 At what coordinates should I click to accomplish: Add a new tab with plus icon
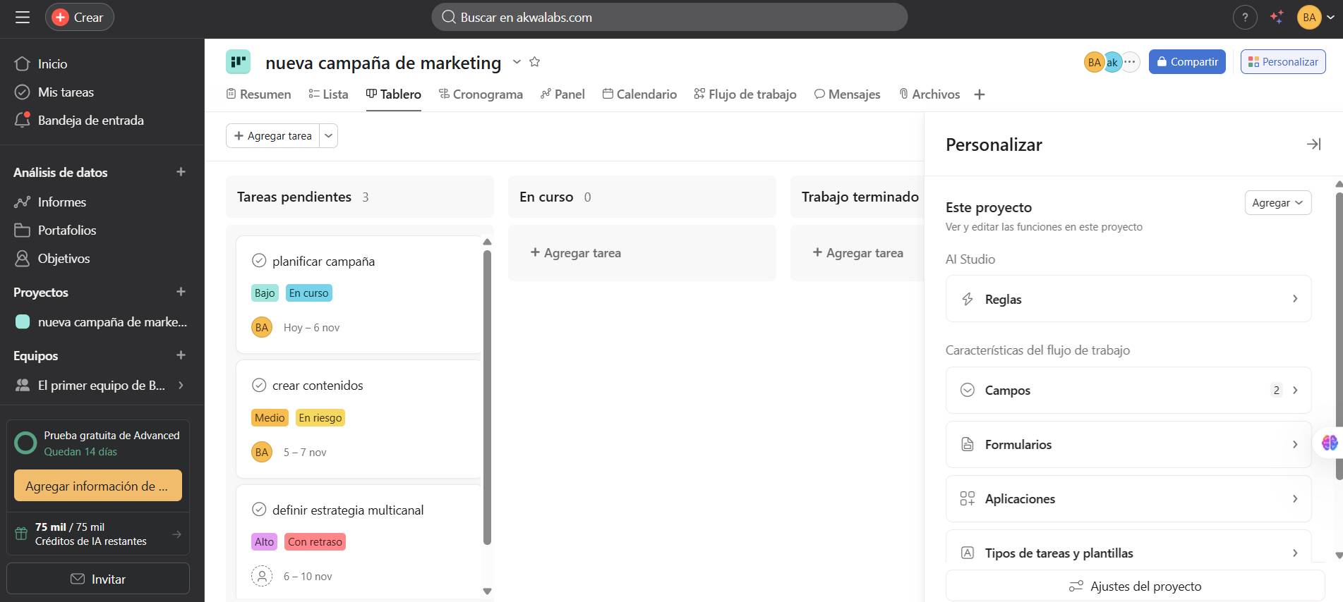(980, 94)
